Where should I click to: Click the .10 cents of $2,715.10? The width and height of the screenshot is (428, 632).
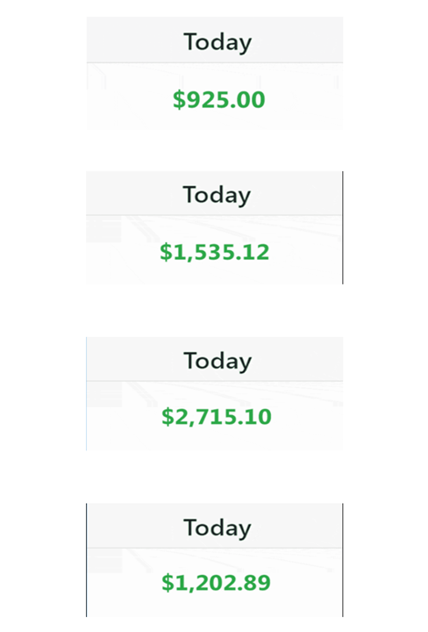(x=254, y=417)
